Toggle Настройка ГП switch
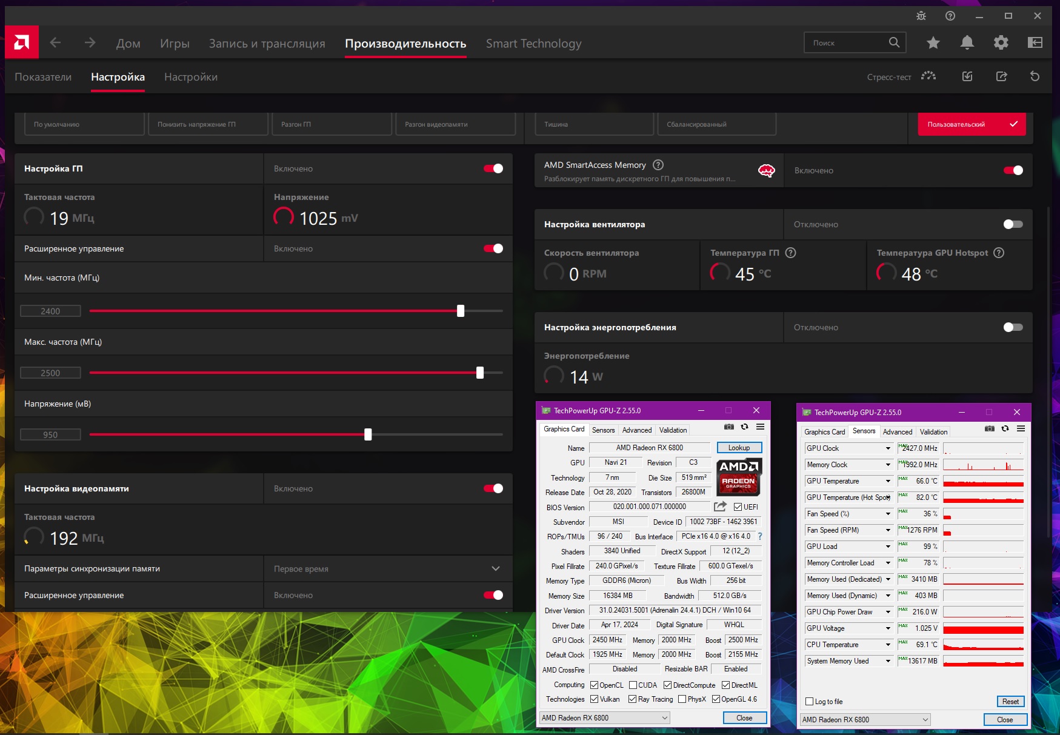1060x735 pixels. pos(493,168)
